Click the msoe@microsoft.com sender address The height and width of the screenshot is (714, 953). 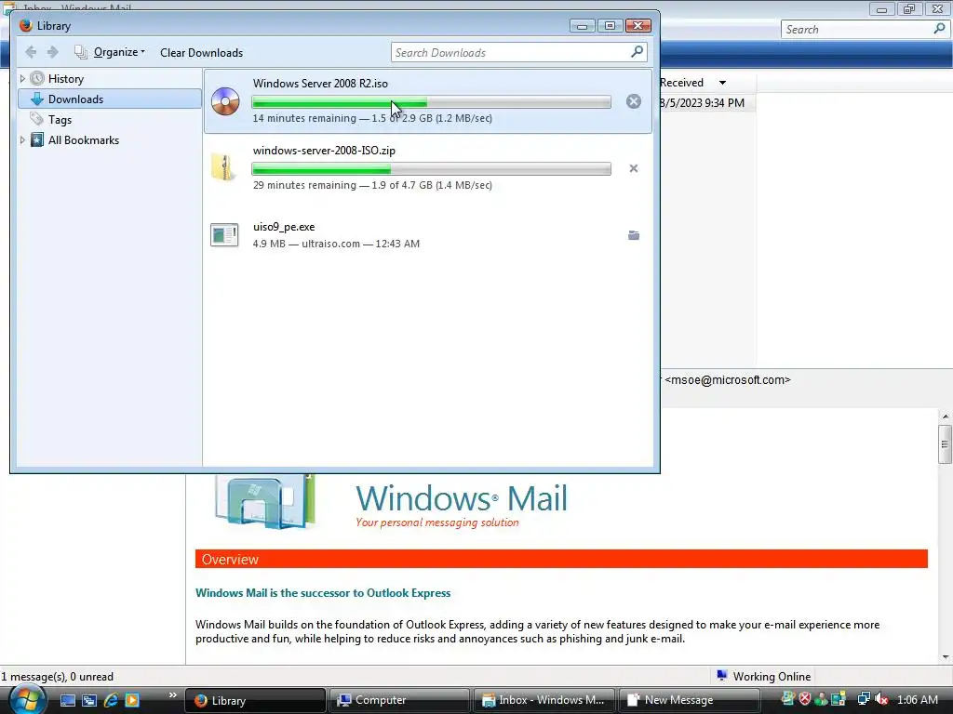(x=728, y=380)
